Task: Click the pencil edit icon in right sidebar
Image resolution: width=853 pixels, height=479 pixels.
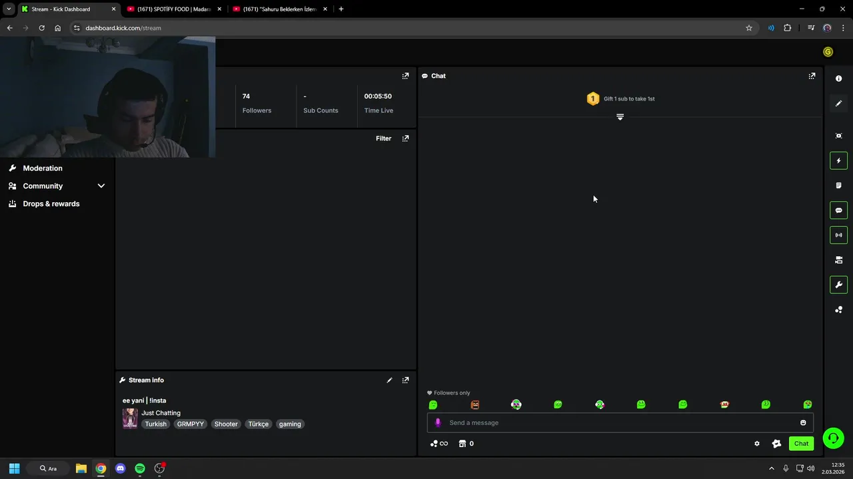Action: coord(838,103)
